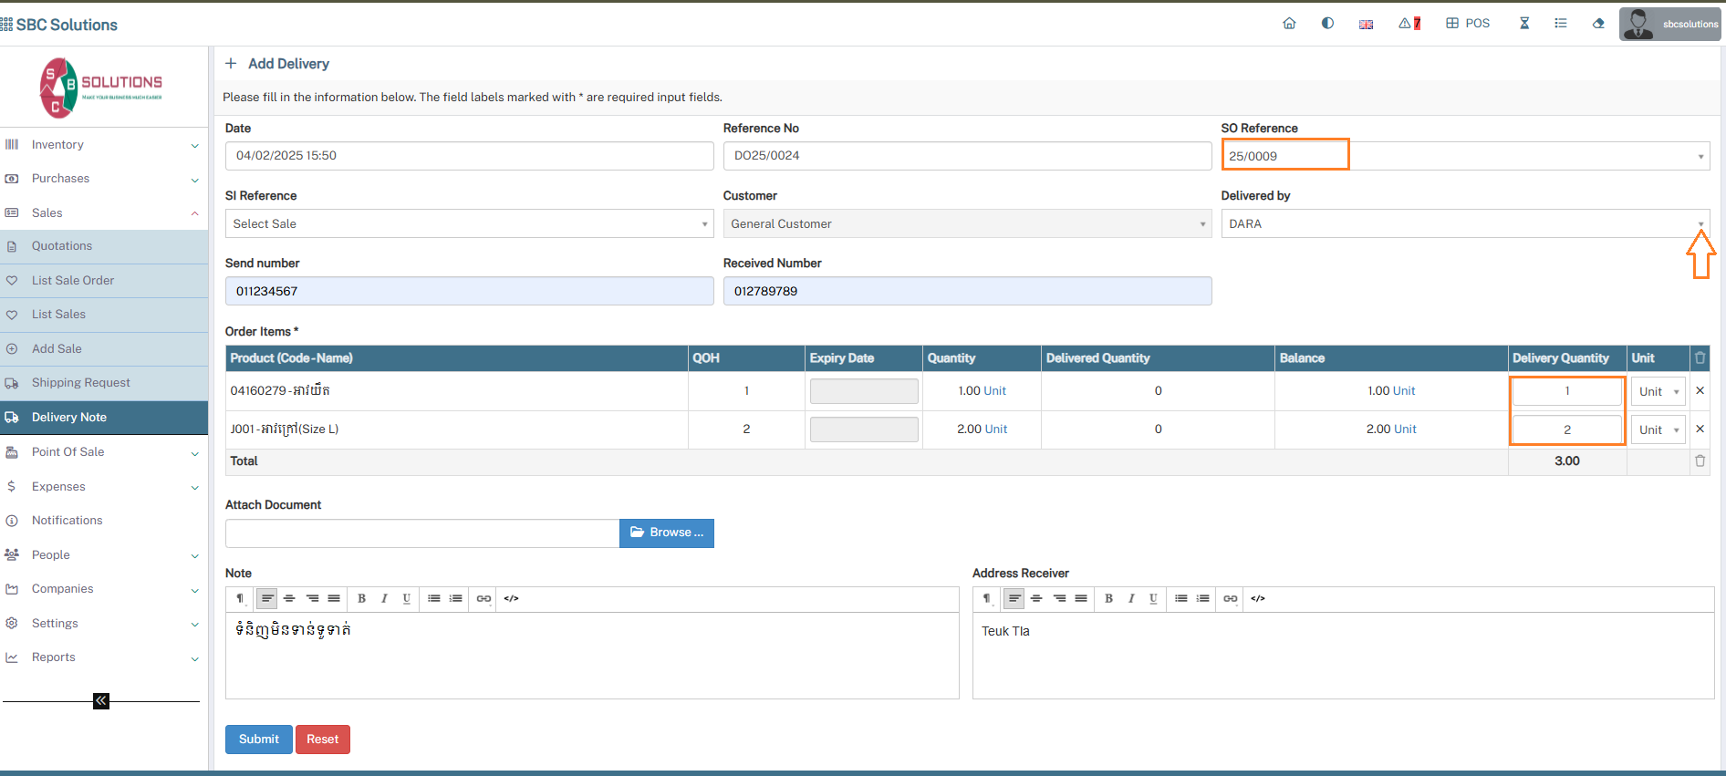This screenshot has width=1726, height=776.
Task: Open Shipping Request in sidebar
Action: pyautogui.click(x=80, y=383)
